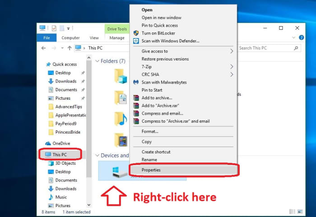Select 'Pin to Quick access' menu entry
Screen dimensions: 316x217
[x=160, y=25]
